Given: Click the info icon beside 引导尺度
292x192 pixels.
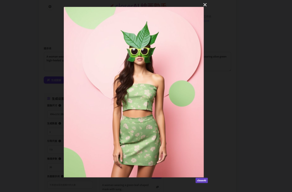Looking at the screenshot, I should point(60,141).
